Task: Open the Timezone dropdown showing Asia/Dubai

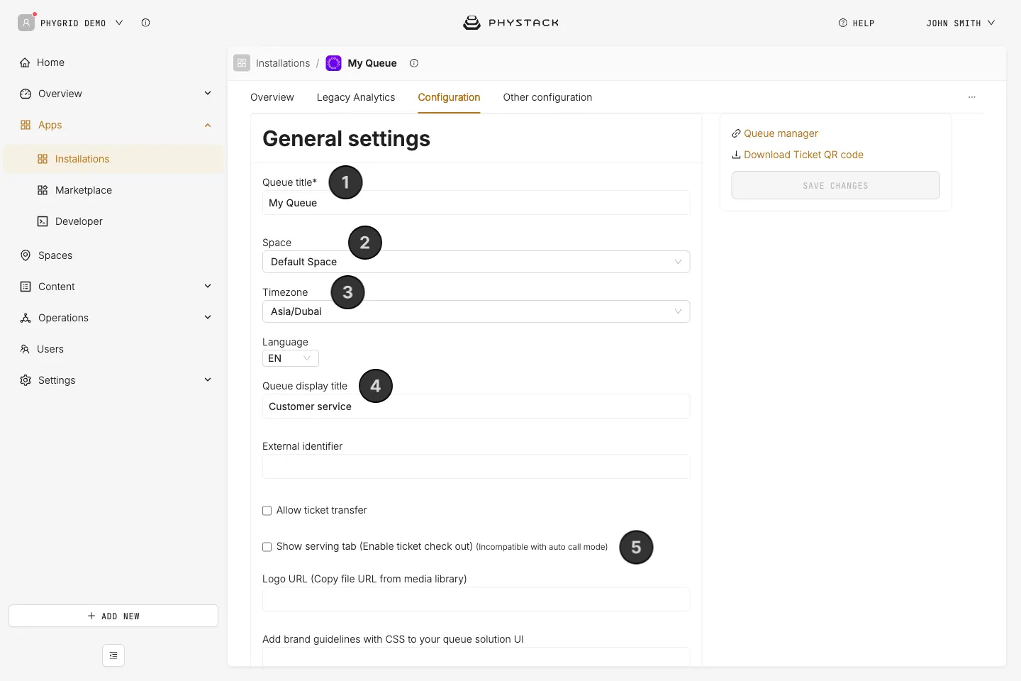Action: pos(476,311)
